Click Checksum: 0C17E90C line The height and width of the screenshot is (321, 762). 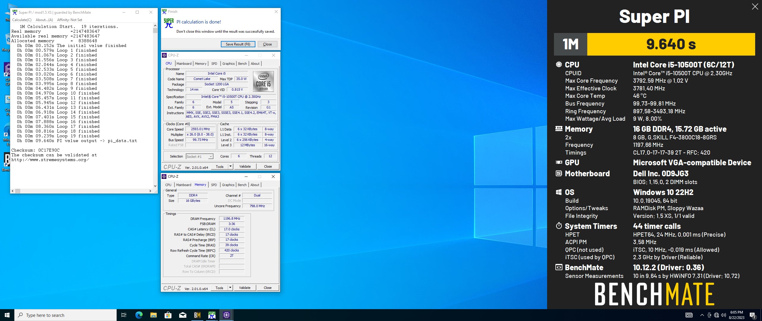(x=35, y=150)
